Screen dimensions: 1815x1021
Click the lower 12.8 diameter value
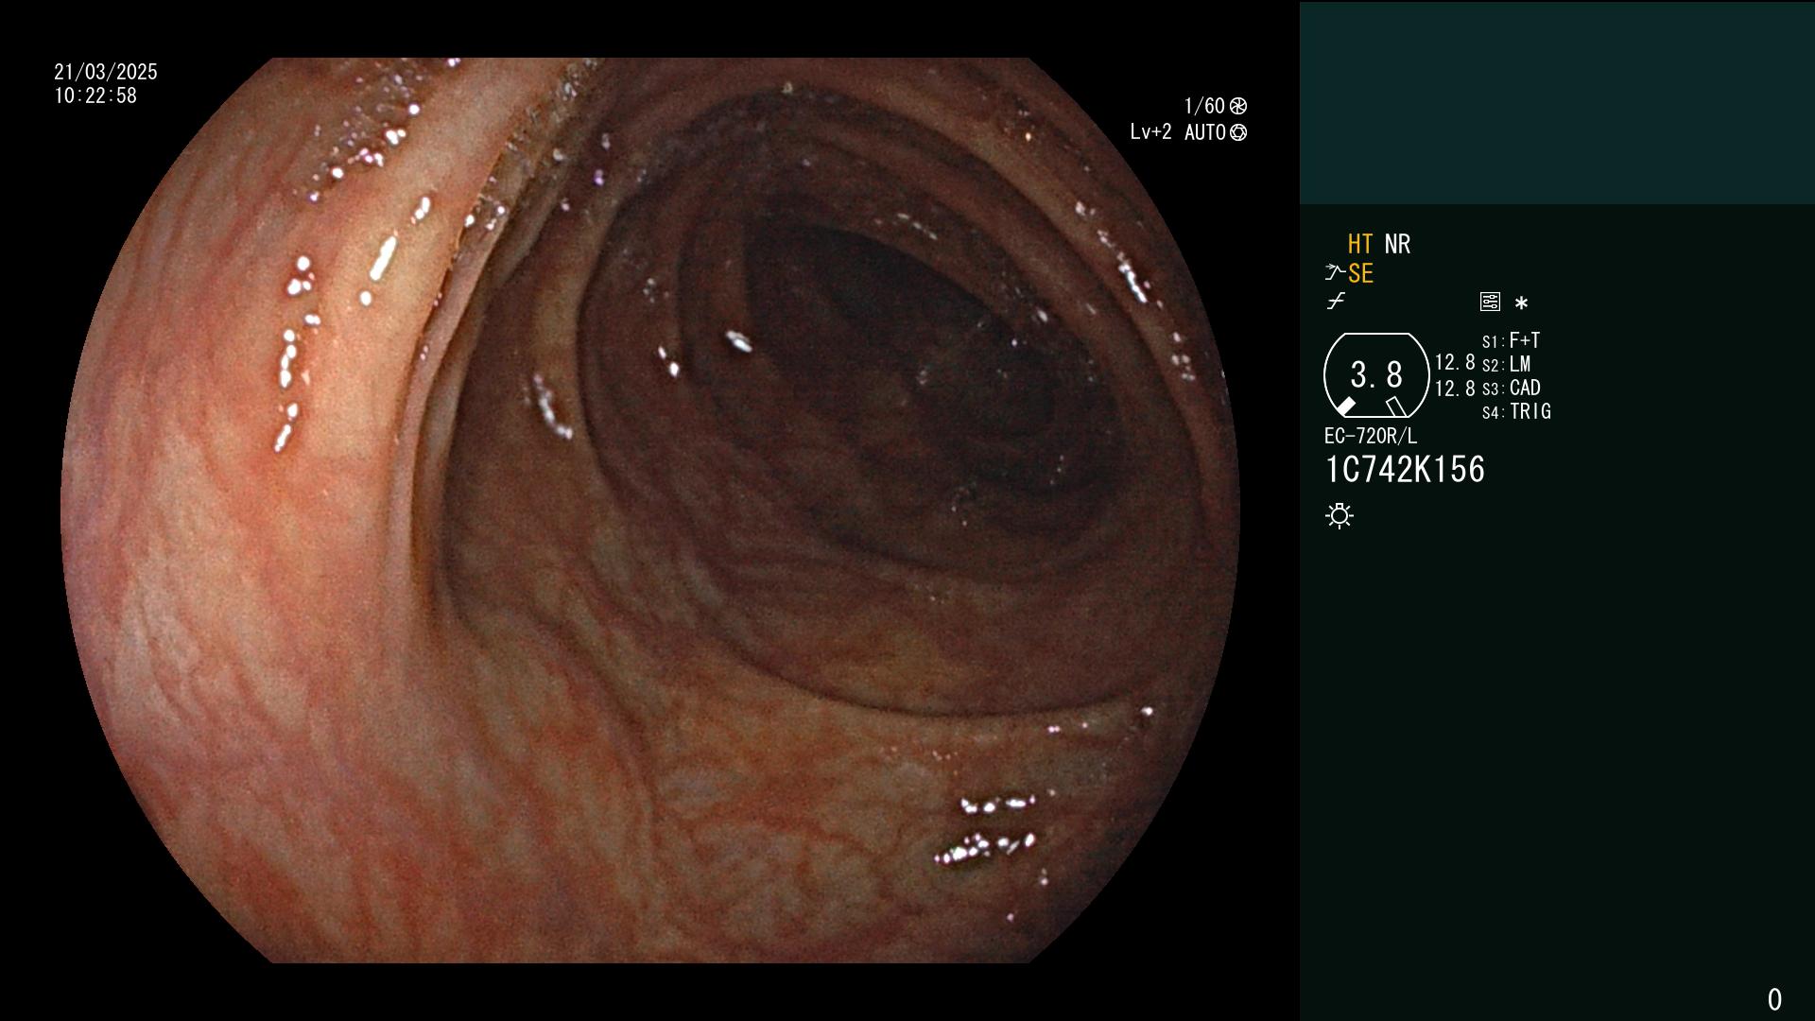(1455, 389)
